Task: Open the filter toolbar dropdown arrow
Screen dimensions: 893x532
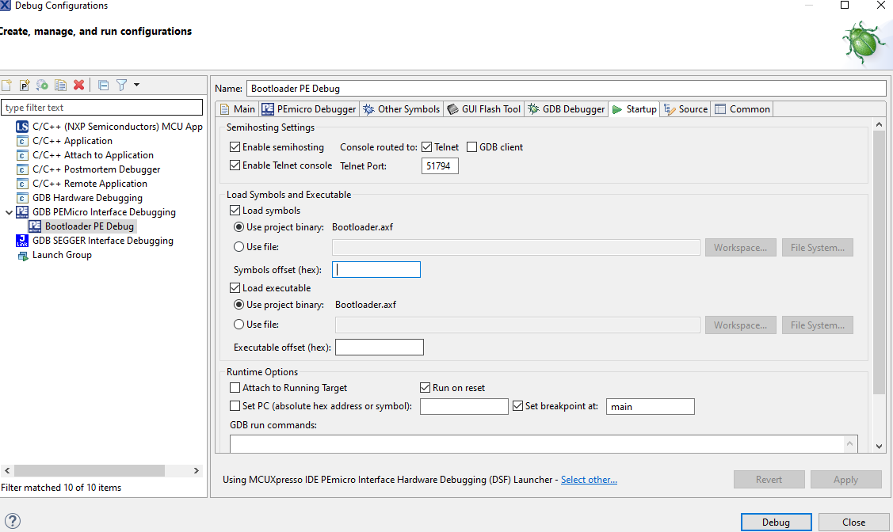Action: point(135,85)
